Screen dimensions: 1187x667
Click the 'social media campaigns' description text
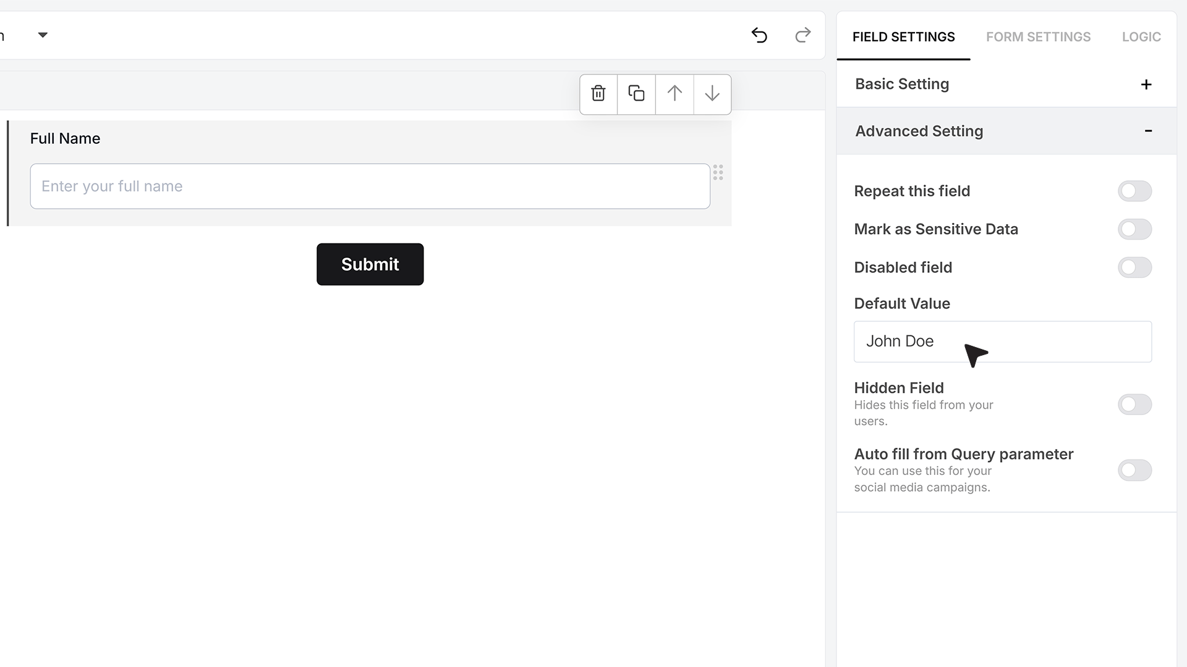coord(922,487)
